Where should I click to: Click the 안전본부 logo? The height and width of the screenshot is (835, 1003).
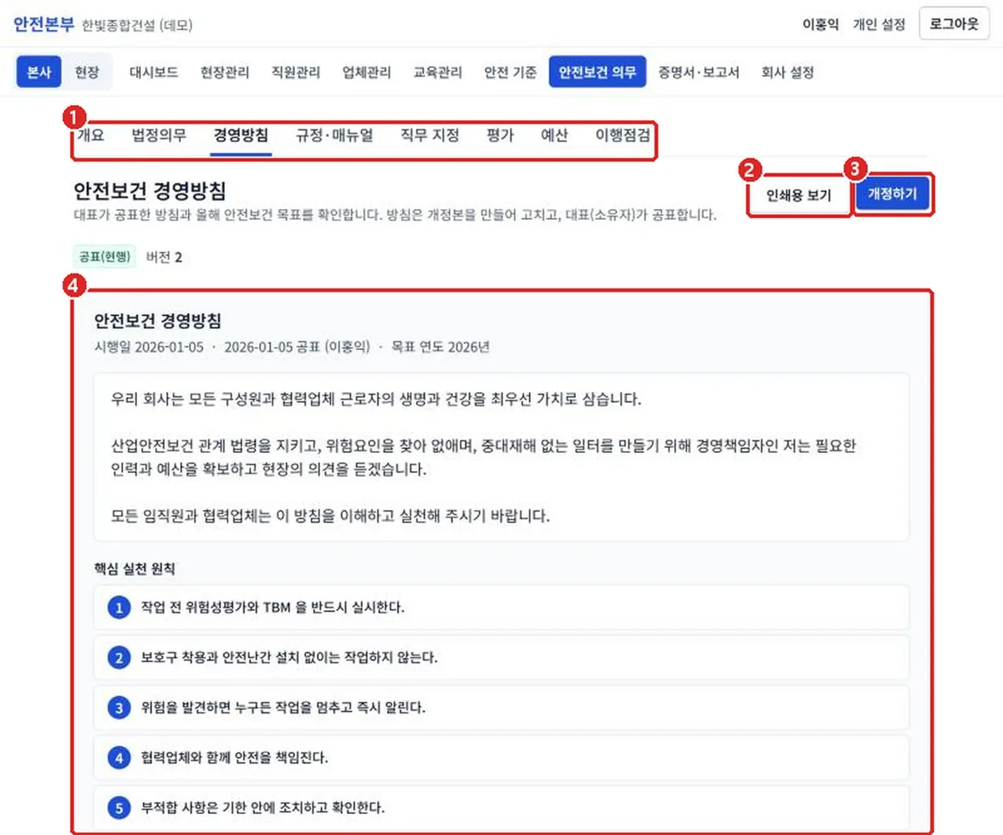pyautogui.click(x=43, y=24)
